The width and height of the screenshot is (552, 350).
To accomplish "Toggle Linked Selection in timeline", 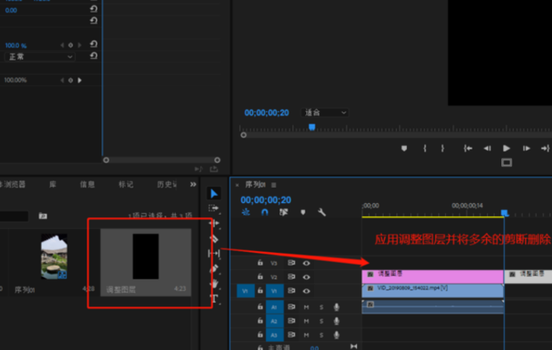I will pyautogui.click(x=284, y=212).
